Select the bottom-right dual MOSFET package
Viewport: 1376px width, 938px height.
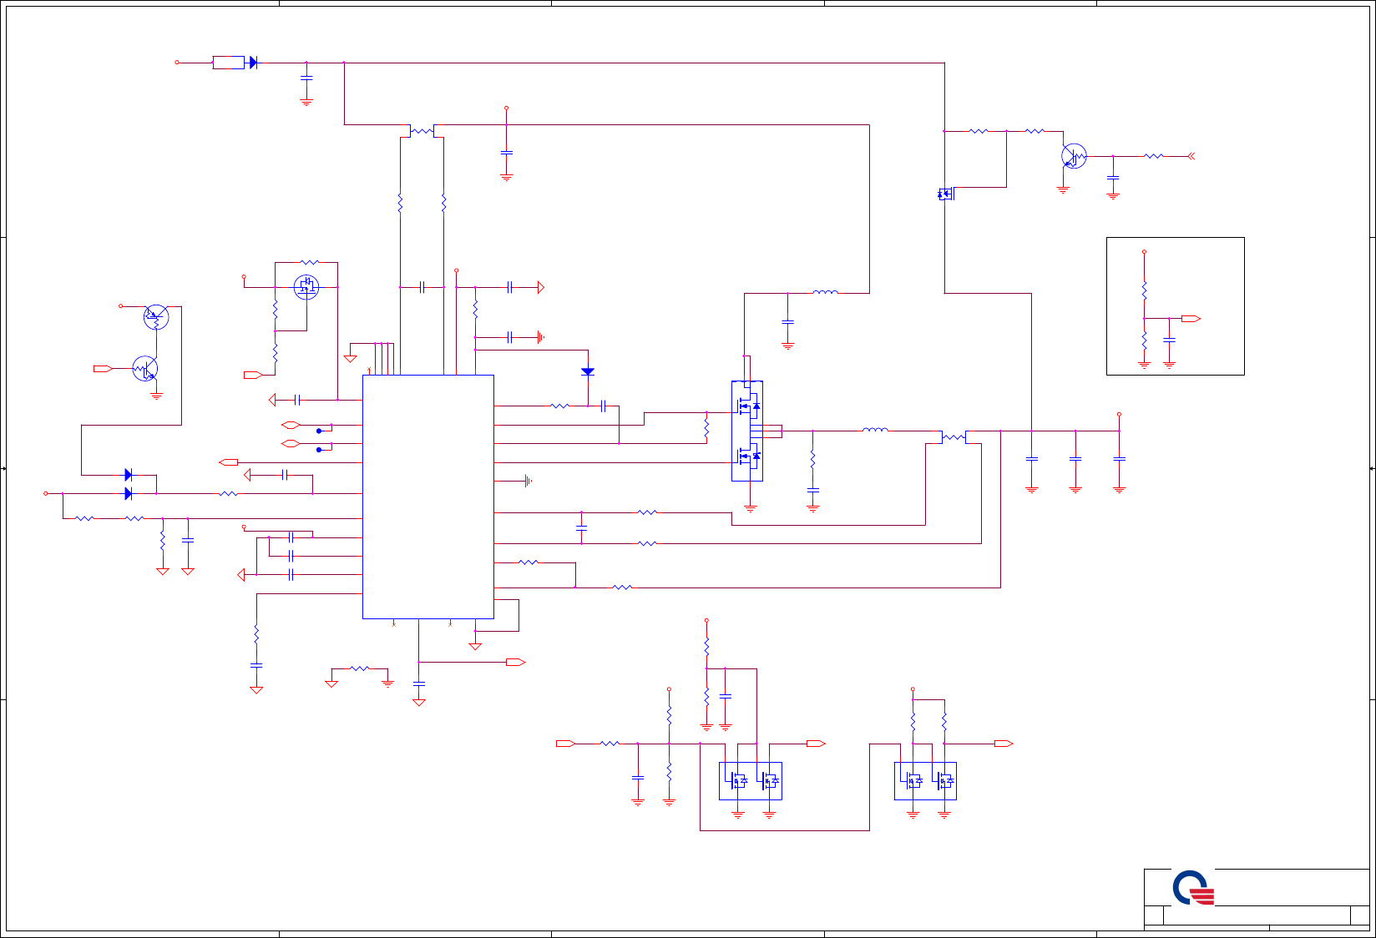pyautogui.click(x=925, y=781)
